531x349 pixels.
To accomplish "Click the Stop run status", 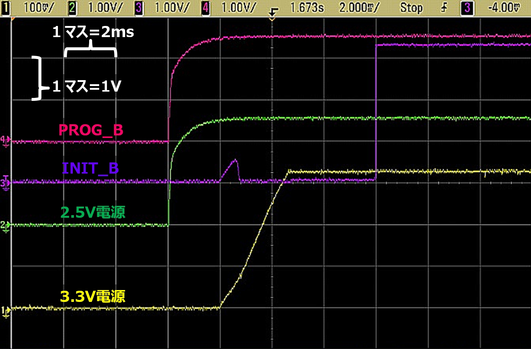I will point(411,8).
